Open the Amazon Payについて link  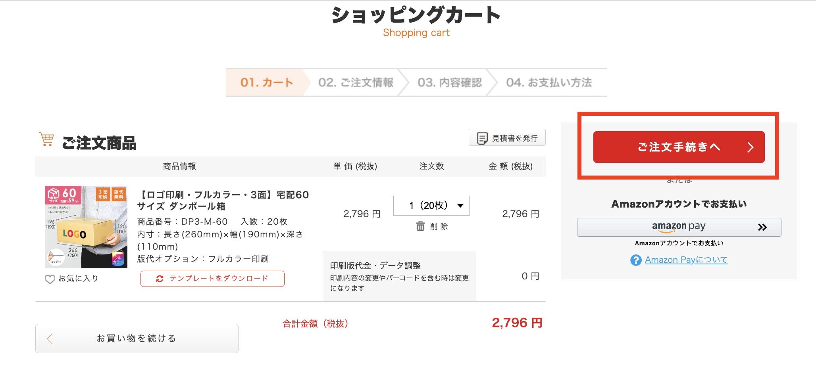[686, 260]
